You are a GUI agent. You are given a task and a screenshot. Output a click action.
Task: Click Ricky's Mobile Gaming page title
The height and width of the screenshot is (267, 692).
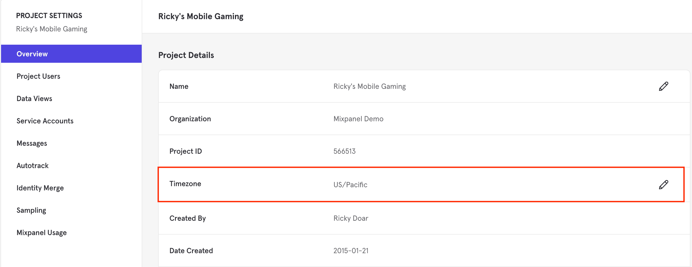pos(201,16)
